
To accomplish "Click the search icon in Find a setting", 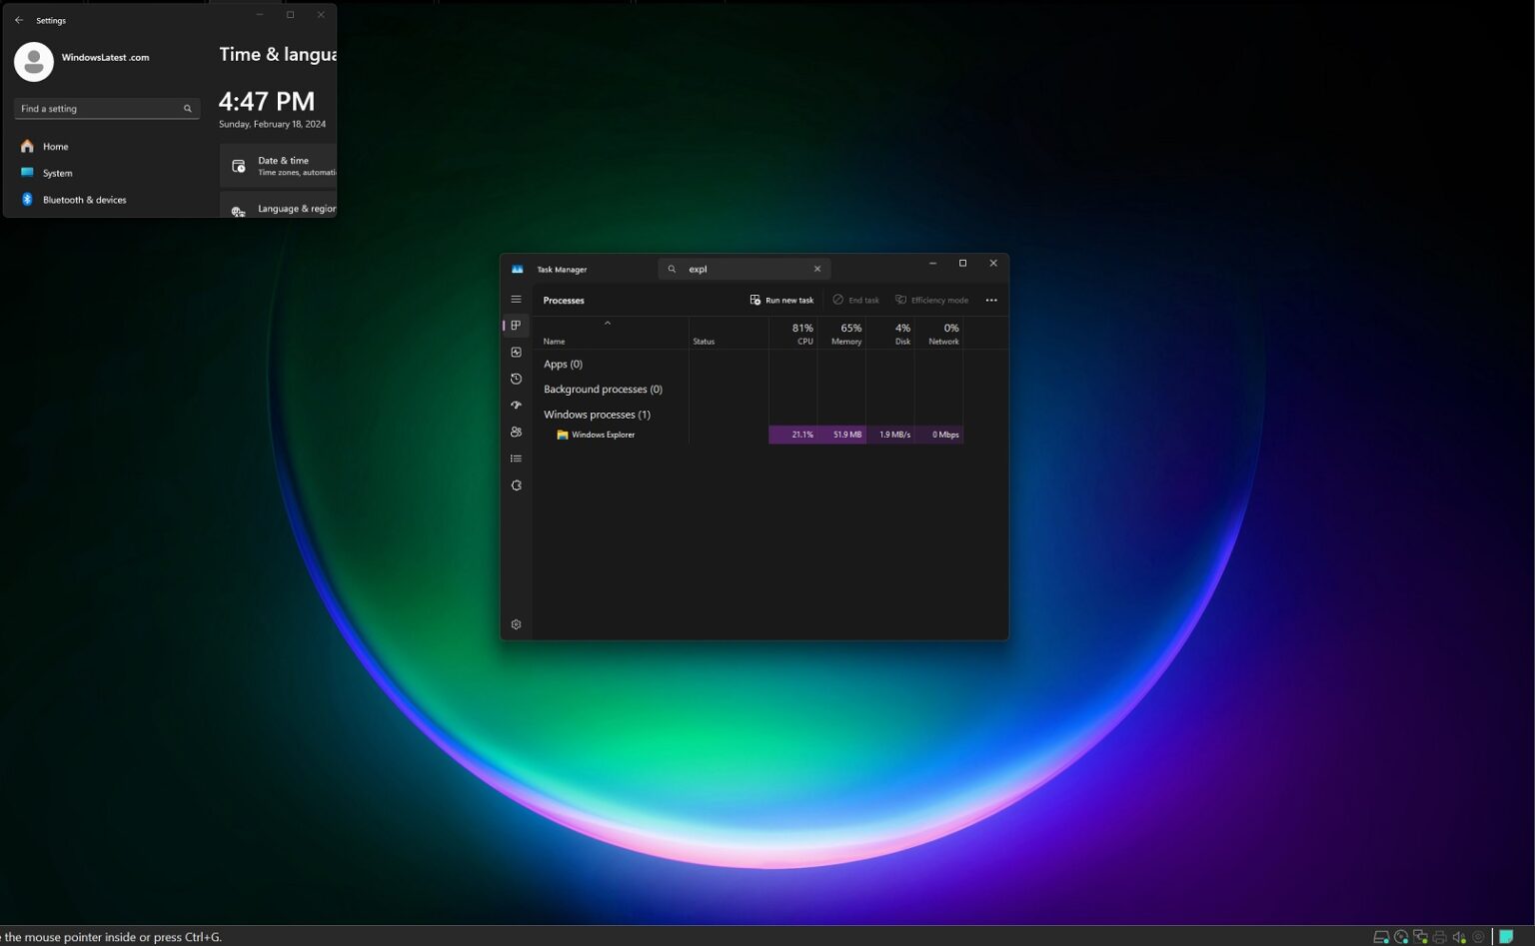I will [x=187, y=108].
